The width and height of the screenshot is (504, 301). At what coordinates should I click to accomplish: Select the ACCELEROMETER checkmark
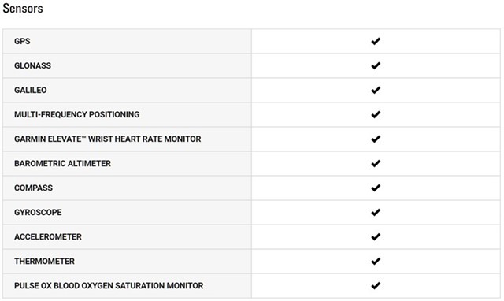coord(376,236)
